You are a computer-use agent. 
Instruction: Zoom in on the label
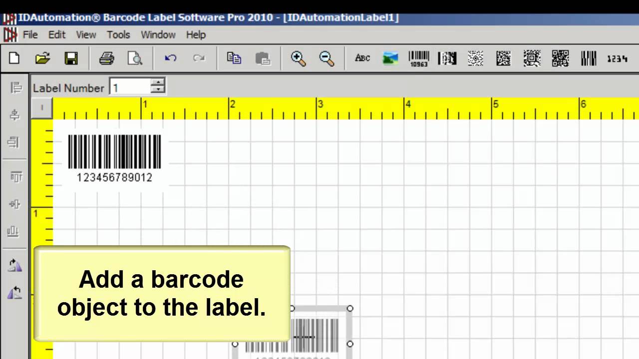[x=298, y=58]
